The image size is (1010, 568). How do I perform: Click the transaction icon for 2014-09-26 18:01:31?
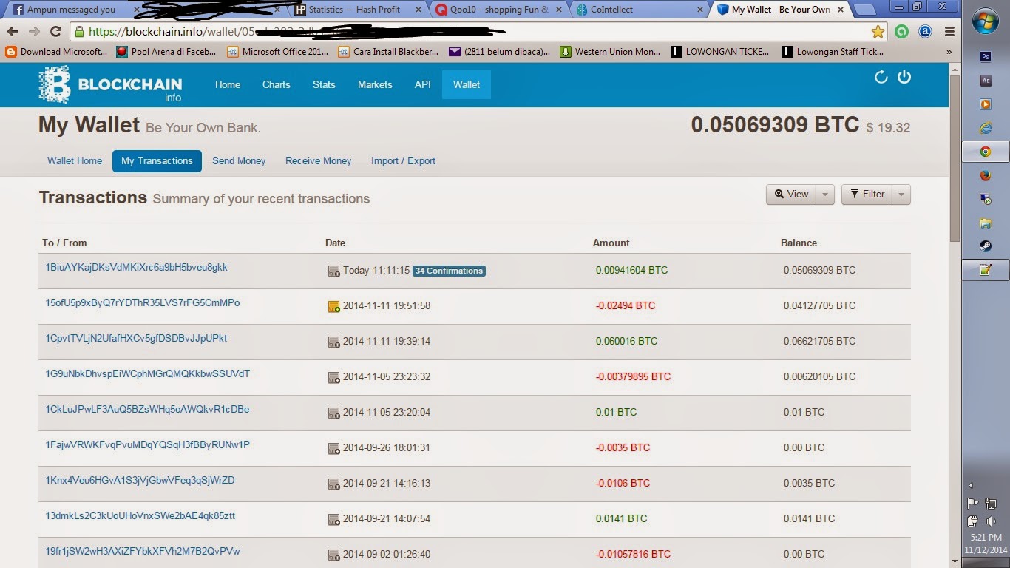[334, 448]
